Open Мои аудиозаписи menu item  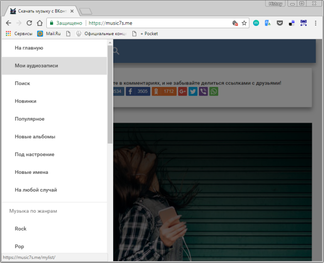pos(54,66)
